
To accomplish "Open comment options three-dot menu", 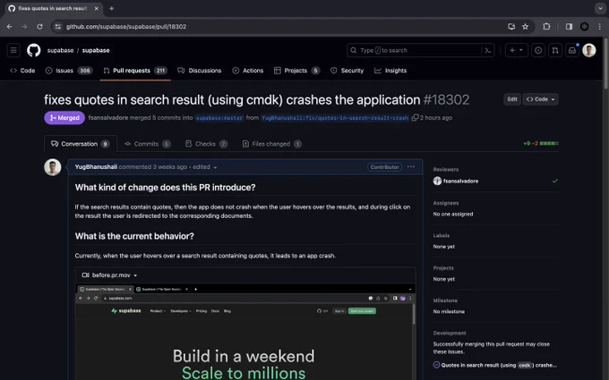I will click(x=410, y=166).
